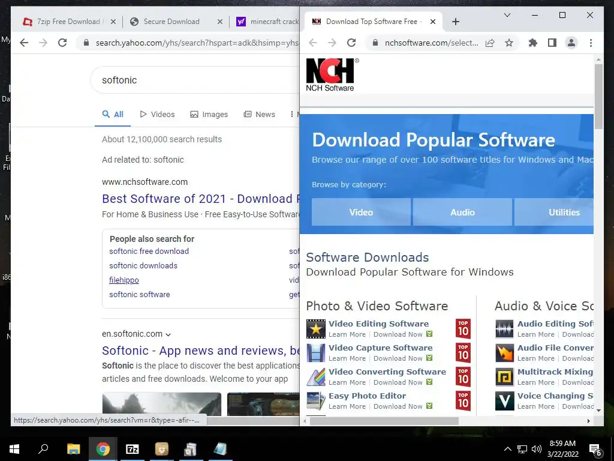Select the Images search tab

[x=209, y=114]
